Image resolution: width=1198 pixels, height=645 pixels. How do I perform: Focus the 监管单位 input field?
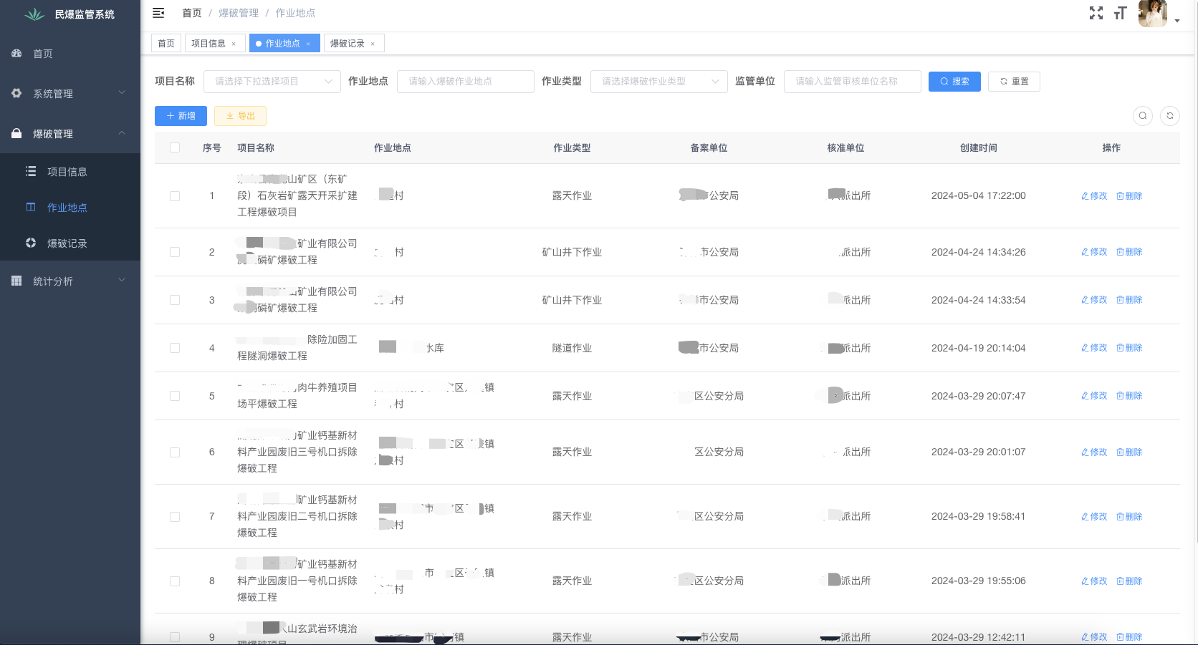tap(853, 82)
